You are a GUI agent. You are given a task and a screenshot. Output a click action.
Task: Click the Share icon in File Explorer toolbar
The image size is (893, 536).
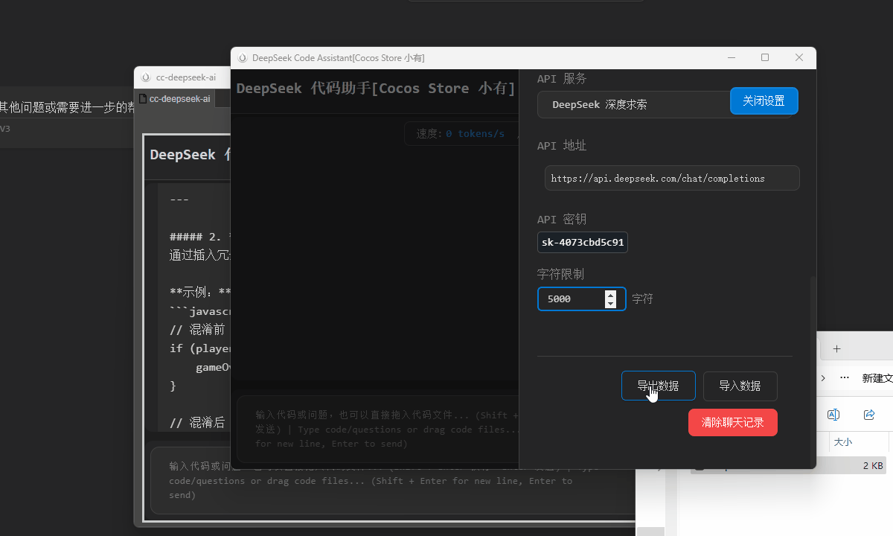coord(869,415)
